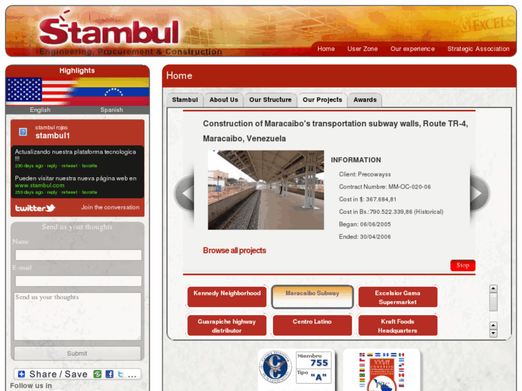Open Our experience in top navigation
This screenshot has width=522, height=391.
click(412, 49)
